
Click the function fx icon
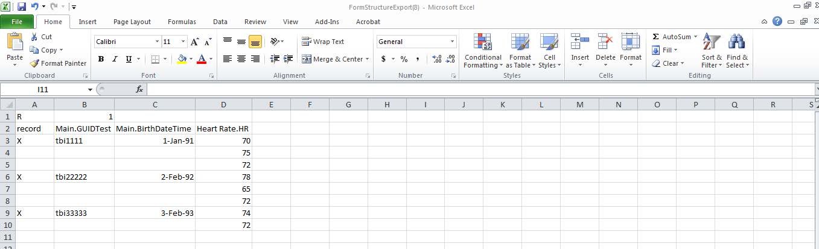[139, 89]
